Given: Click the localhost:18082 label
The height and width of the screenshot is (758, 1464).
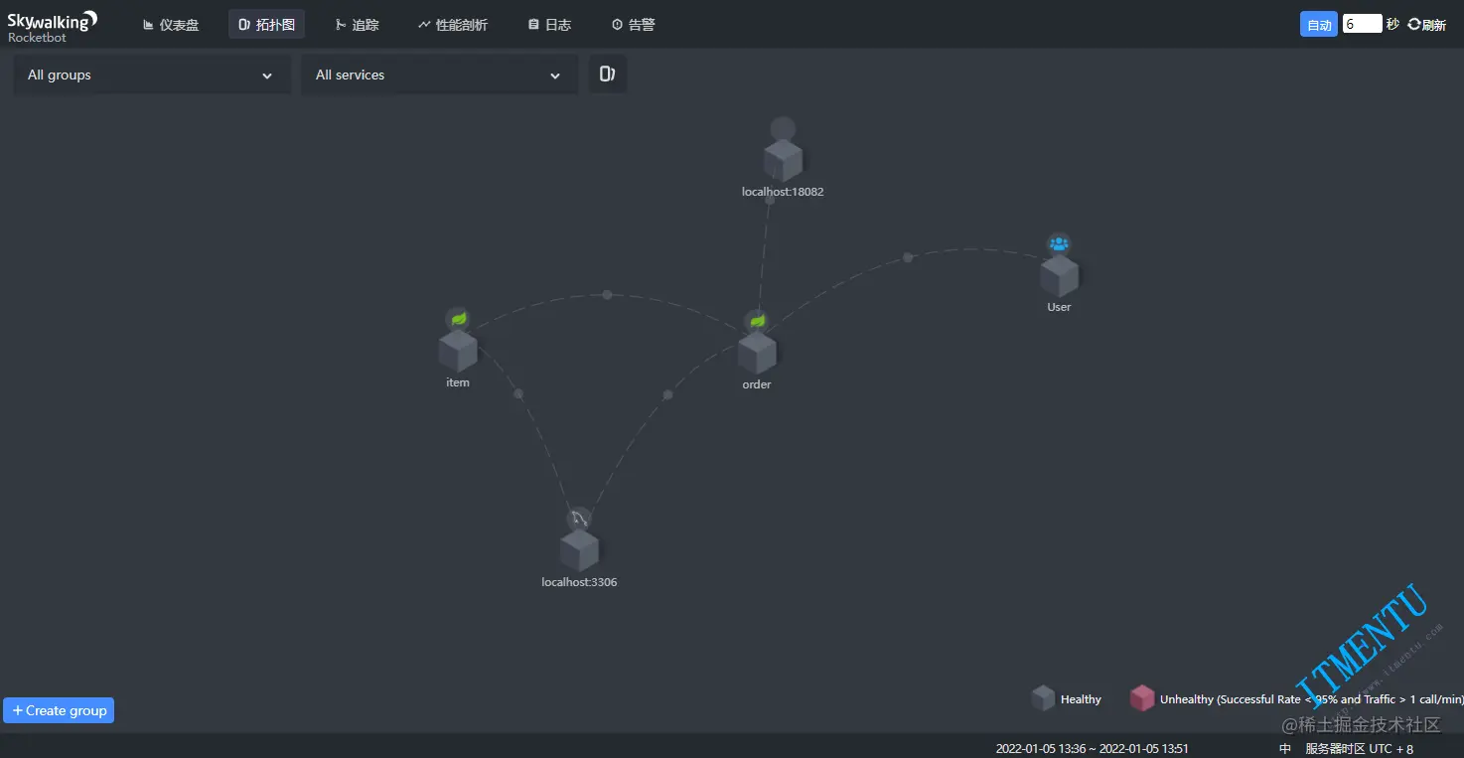Looking at the screenshot, I should [783, 192].
